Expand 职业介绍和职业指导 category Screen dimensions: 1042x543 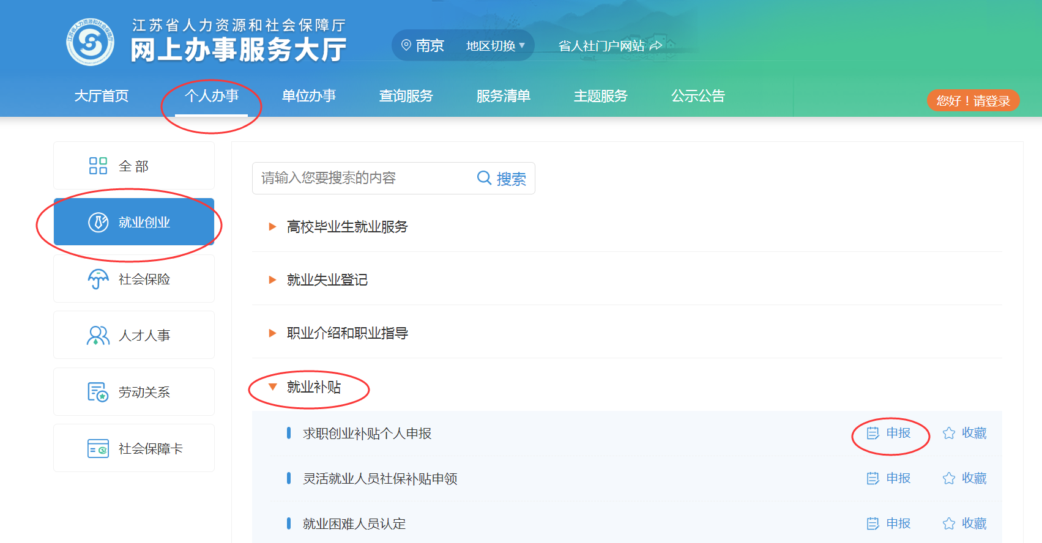tap(273, 333)
